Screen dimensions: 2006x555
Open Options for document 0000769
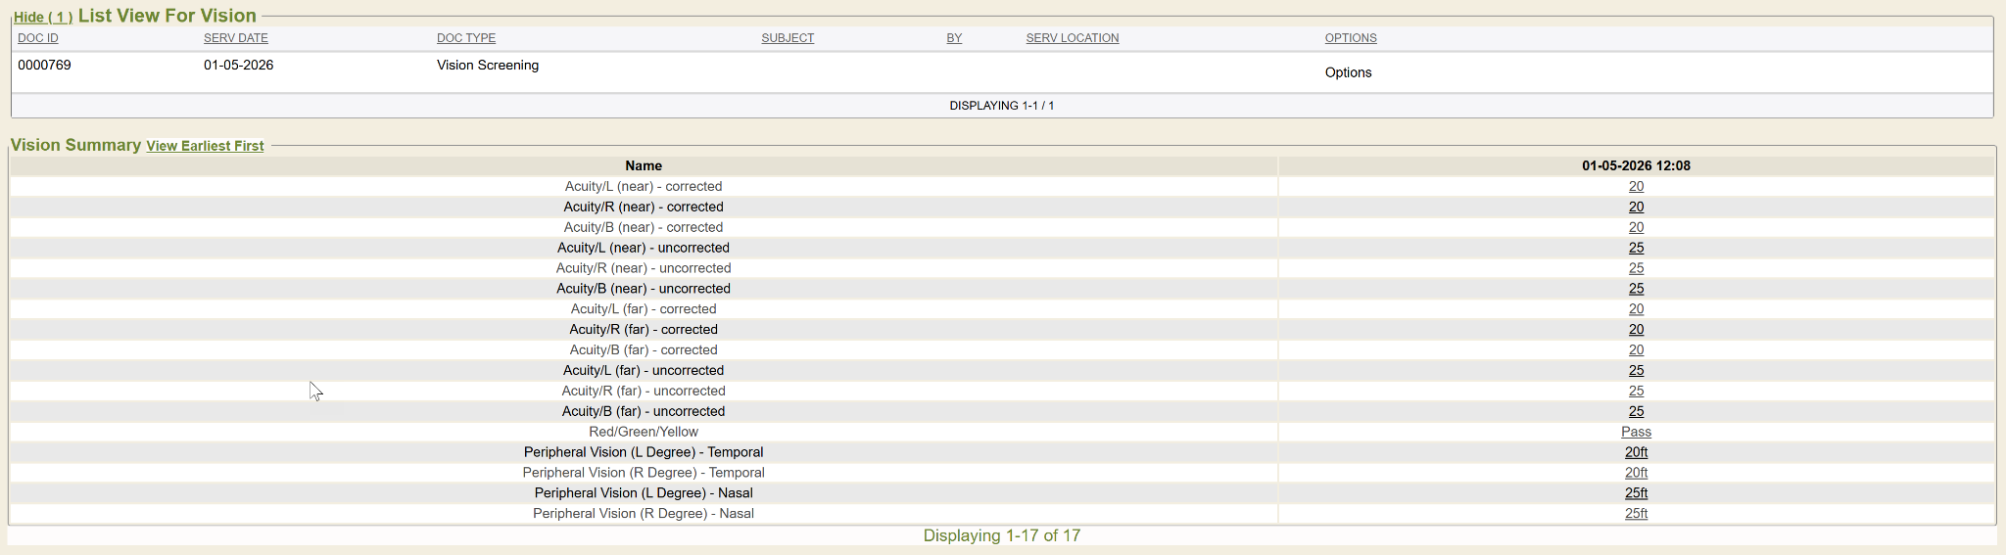click(x=1348, y=72)
